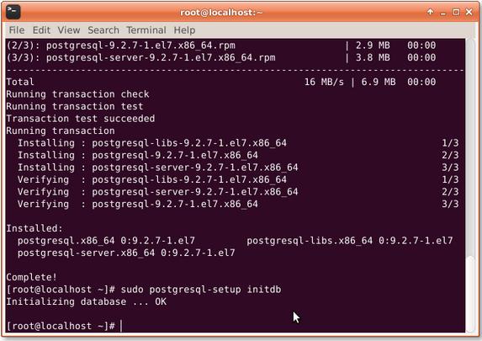Click 'postgresql-libs.x86_64 0:9.2.7-1.el7' text

(x=349, y=241)
